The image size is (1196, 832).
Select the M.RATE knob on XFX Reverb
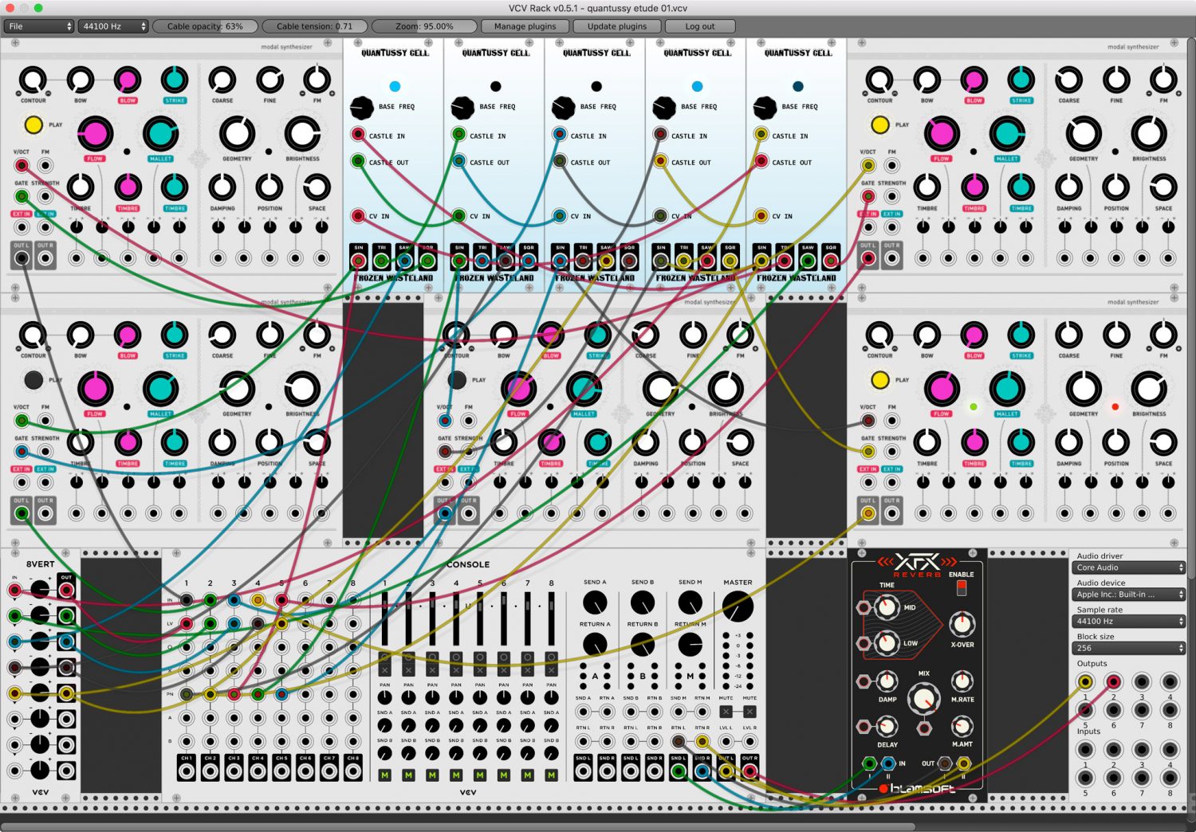pyautogui.click(x=962, y=681)
